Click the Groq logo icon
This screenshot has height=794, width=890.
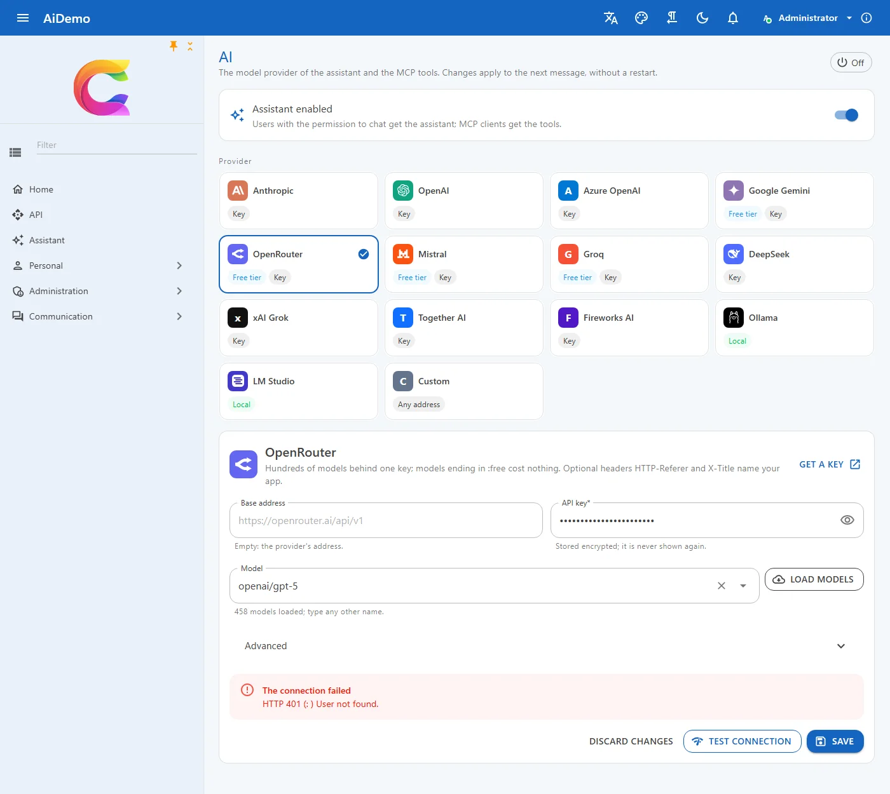(x=568, y=254)
